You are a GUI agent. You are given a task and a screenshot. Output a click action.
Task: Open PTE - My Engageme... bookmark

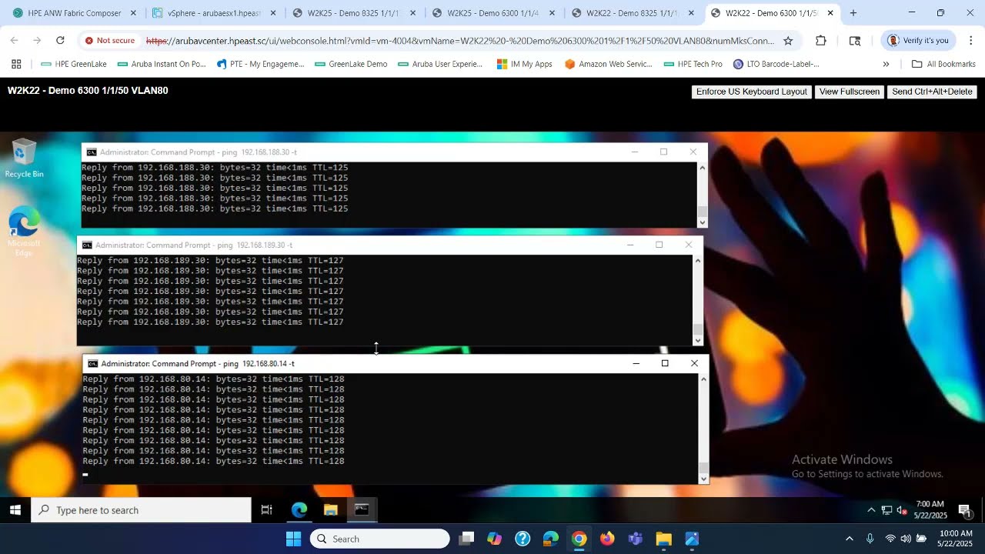[x=261, y=64]
